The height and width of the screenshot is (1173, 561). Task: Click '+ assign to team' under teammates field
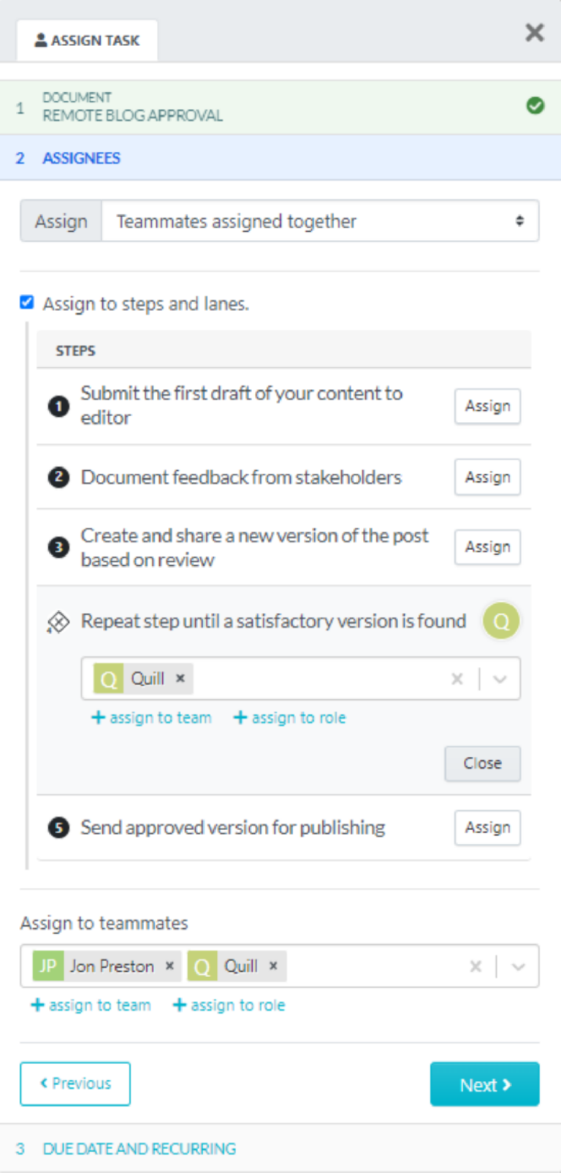[91, 1005]
